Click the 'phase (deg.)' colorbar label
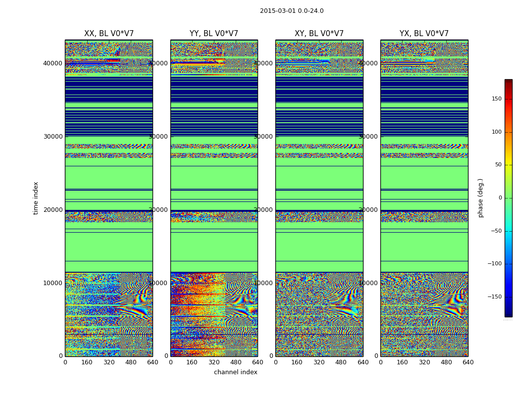The image size is (520, 396). [x=480, y=198]
